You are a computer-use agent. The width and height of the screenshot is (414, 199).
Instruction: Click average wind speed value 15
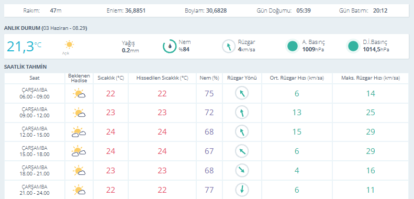(297, 132)
